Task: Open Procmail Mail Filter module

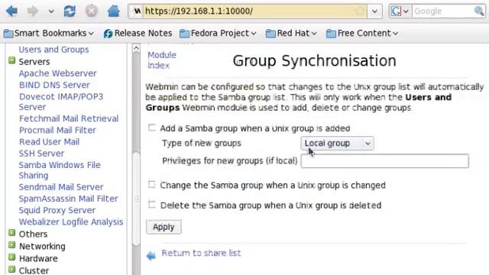Action: click(x=57, y=130)
